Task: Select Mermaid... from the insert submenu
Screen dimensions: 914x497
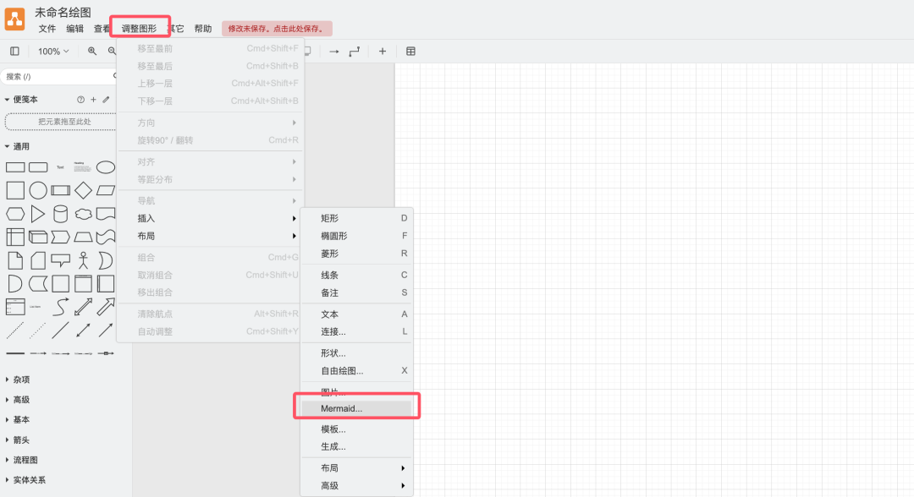Action: click(x=341, y=408)
